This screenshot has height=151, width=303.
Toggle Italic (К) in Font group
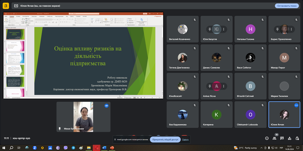click(38, 22)
